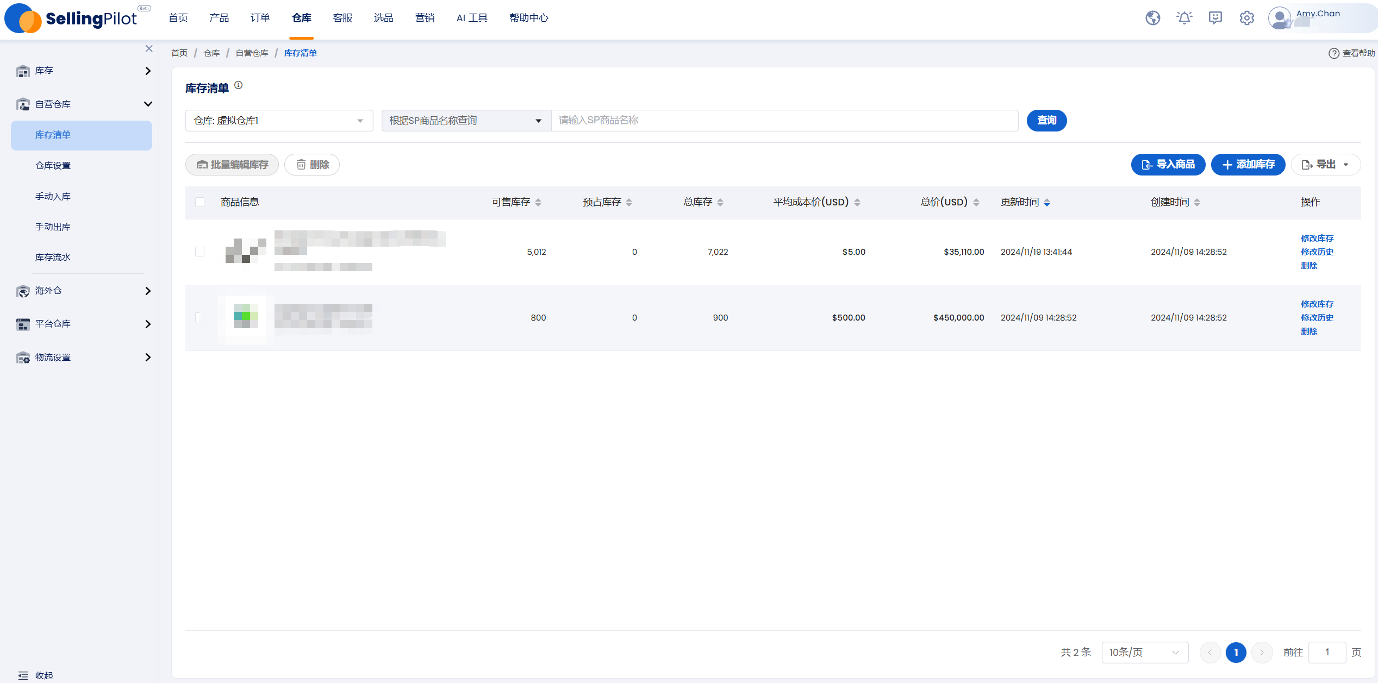Click 修改历史 for the $500.00 row
1378x683 pixels.
[x=1317, y=317]
